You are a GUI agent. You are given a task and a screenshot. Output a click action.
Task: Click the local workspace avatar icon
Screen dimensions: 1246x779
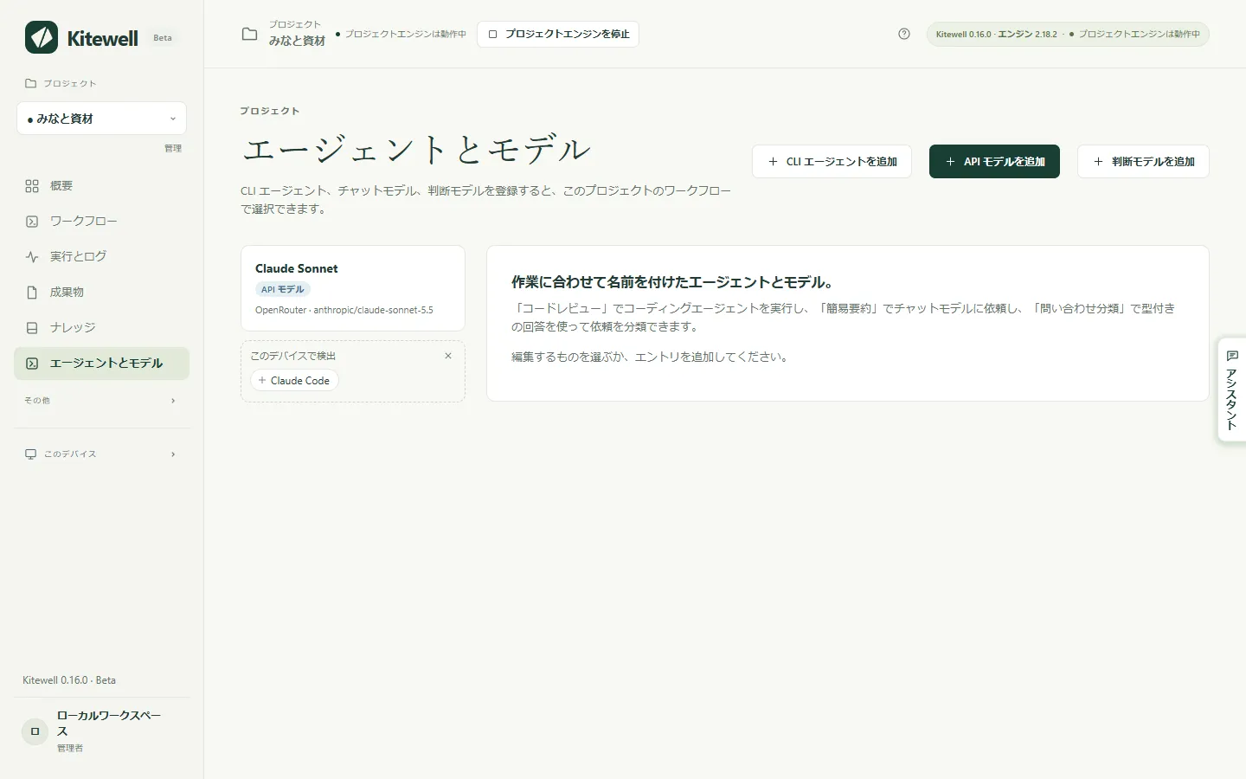point(35,731)
